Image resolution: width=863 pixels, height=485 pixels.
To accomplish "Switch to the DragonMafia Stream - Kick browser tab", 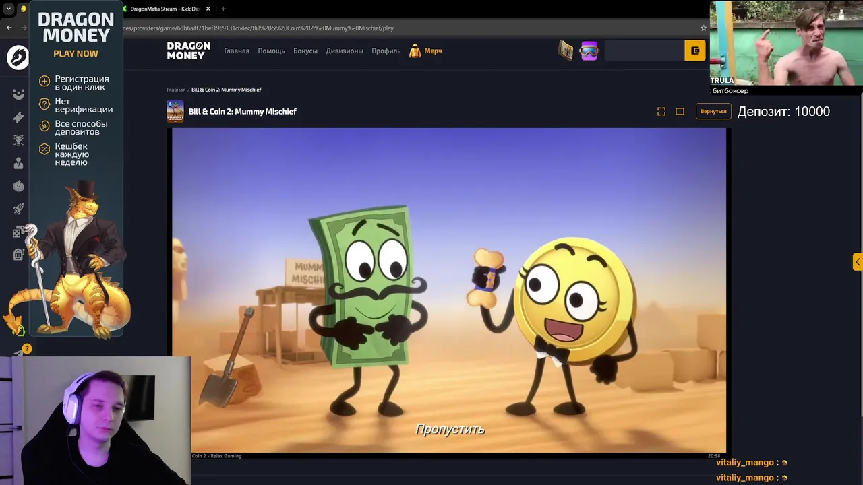I will tap(164, 9).
